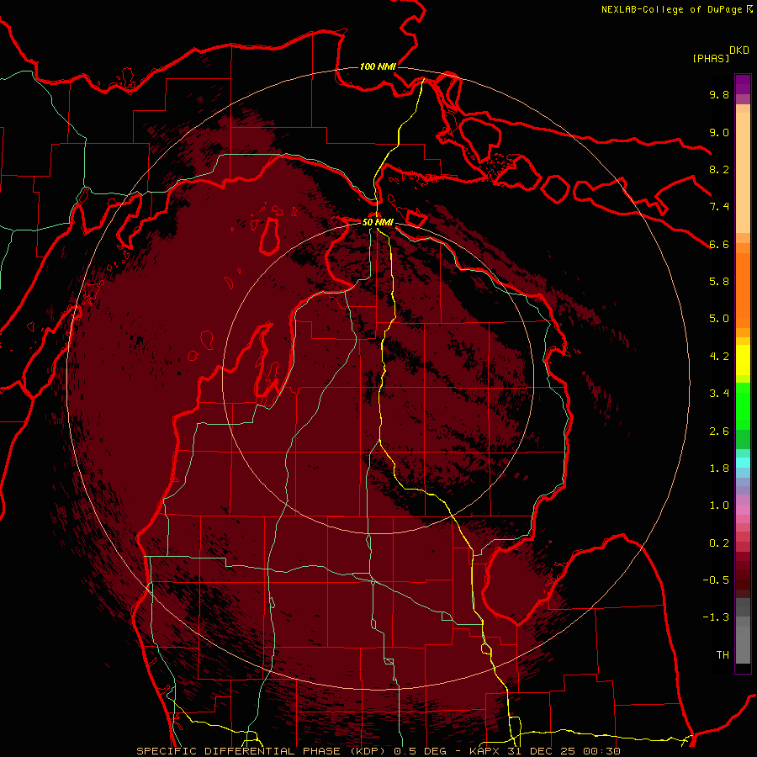The width and height of the screenshot is (757, 757).
Task: Click the 1.0 legend value
Action: [x=719, y=506]
